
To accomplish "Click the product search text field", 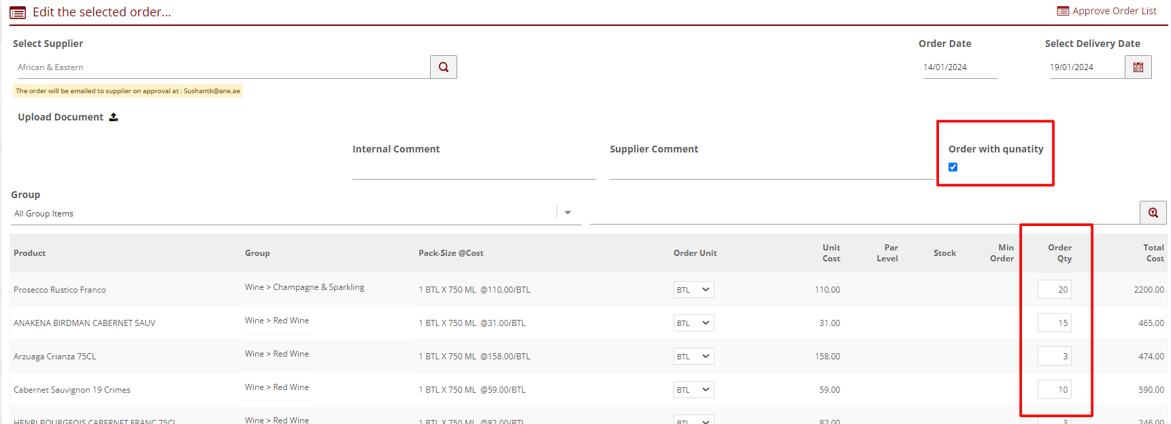I will click(x=863, y=213).
